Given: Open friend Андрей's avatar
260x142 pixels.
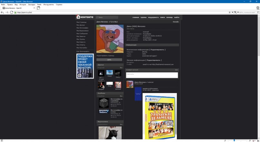Looking at the screenshot, I should tap(101, 85).
